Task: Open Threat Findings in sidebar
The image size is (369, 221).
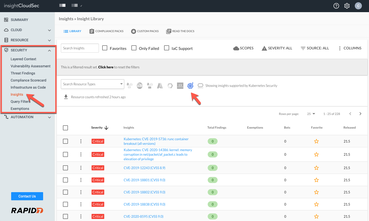Action: 23,73
